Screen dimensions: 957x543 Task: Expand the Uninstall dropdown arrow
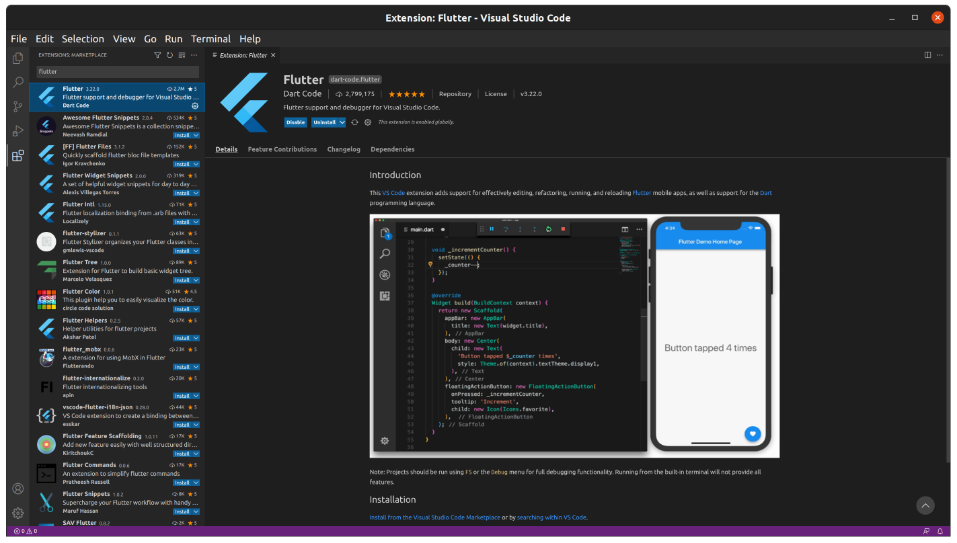click(x=342, y=122)
